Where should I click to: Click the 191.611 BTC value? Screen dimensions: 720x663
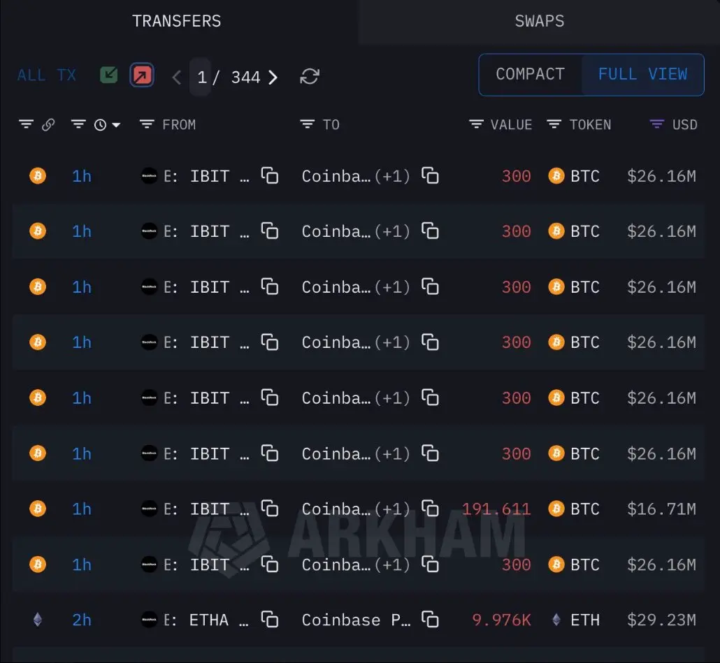(496, 509)
